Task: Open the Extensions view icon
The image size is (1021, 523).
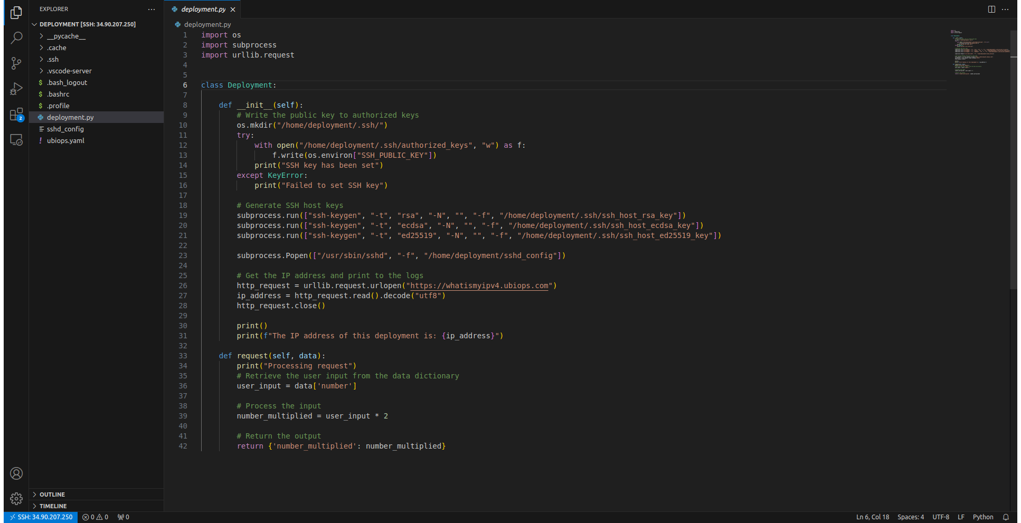Action: 16,115
